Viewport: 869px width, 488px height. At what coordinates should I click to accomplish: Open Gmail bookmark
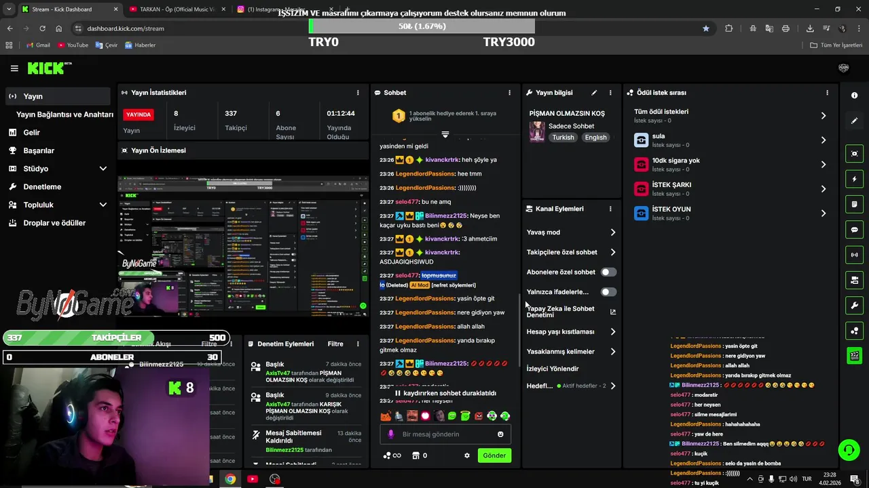[x=38, y=45]
